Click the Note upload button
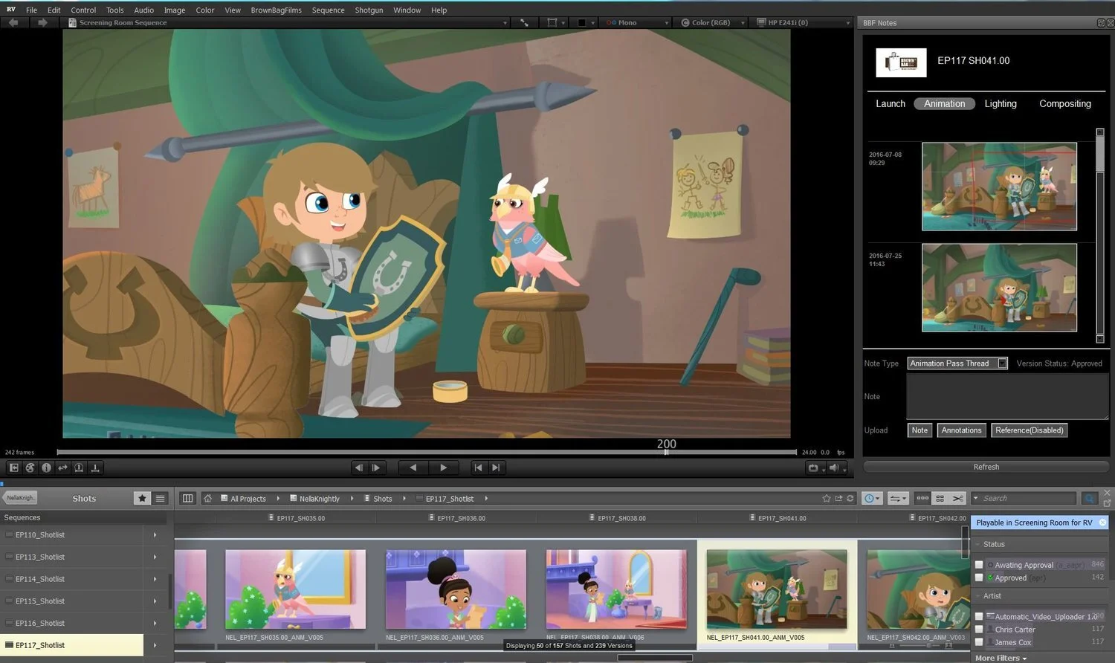The width and height of the screenshot is (1115, 663). (x=920, y=430)
